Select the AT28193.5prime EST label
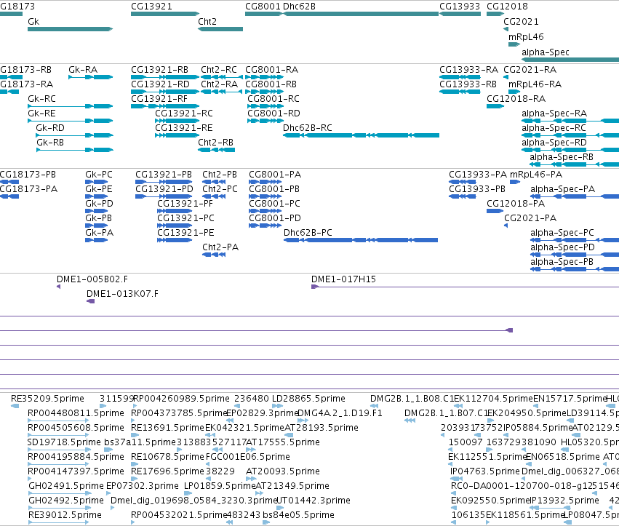This screenshot has width=619, height=526. coord(322,428)
